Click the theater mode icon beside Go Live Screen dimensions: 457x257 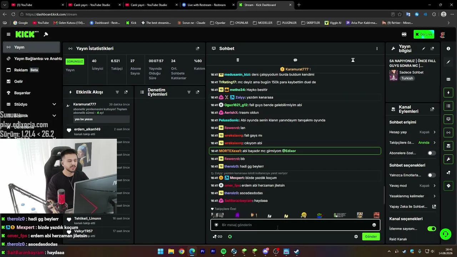click(404, 34)
